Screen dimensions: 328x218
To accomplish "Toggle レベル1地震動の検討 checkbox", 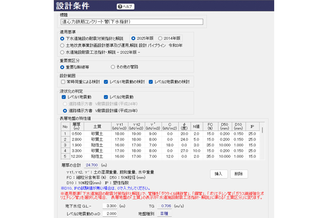I will pos(106,82).
